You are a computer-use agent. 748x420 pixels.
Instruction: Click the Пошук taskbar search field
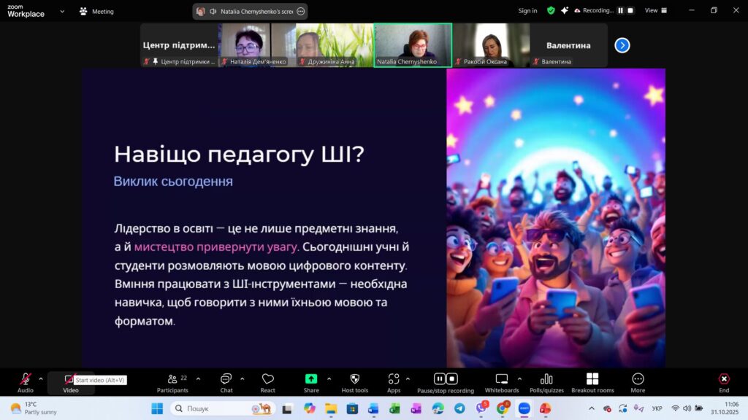coord(222,408)
